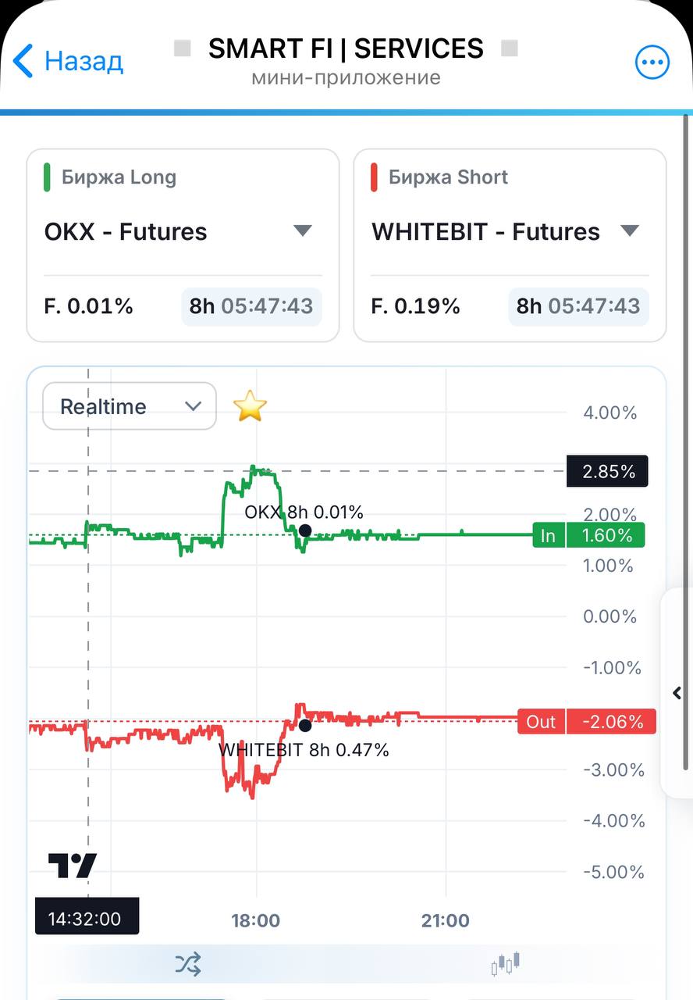Click the black marker on green OKX line
693x1000 pixels.
tap(305, 530)
